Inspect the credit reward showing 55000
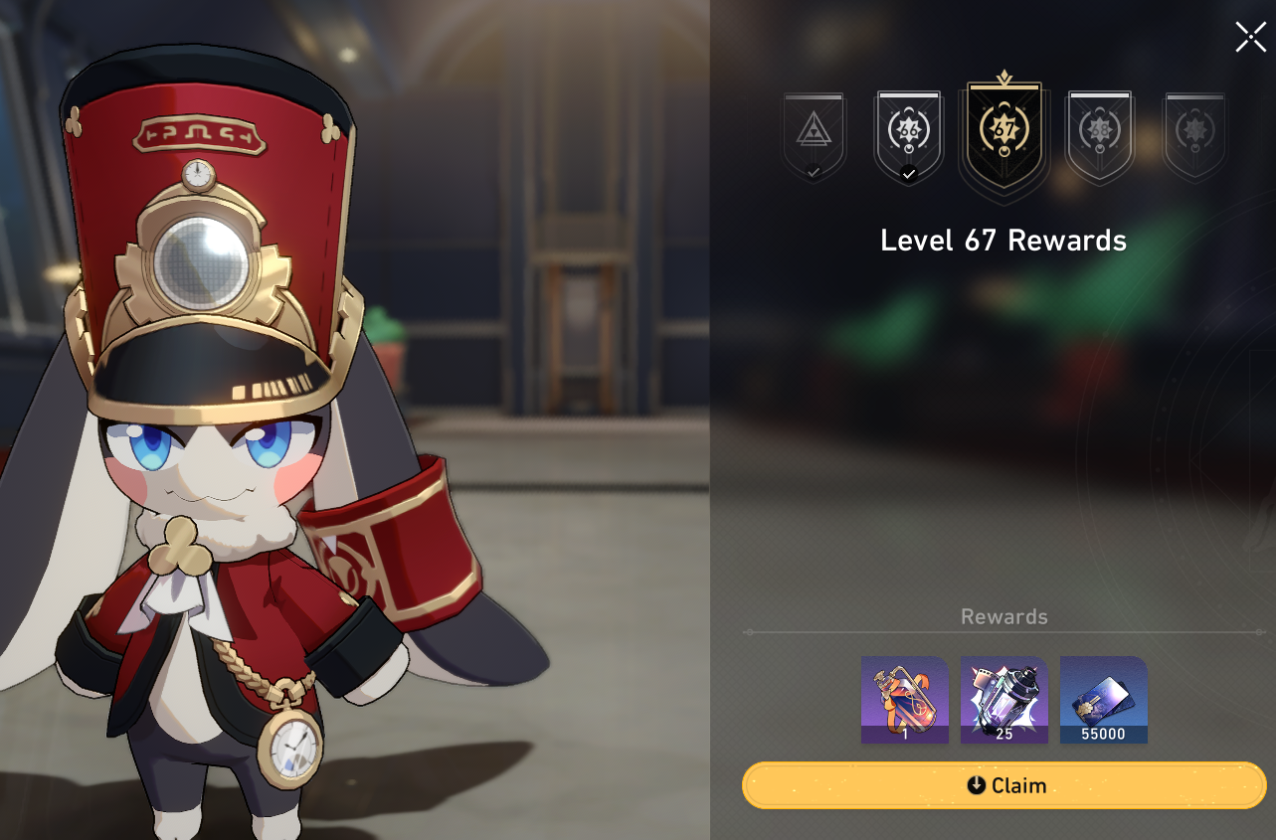This screenshot has width=1276, height=840. click(x=1104, y=700)
